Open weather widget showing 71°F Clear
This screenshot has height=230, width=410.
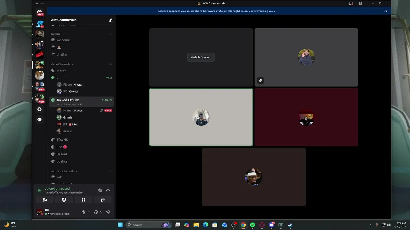coord(10,225)
